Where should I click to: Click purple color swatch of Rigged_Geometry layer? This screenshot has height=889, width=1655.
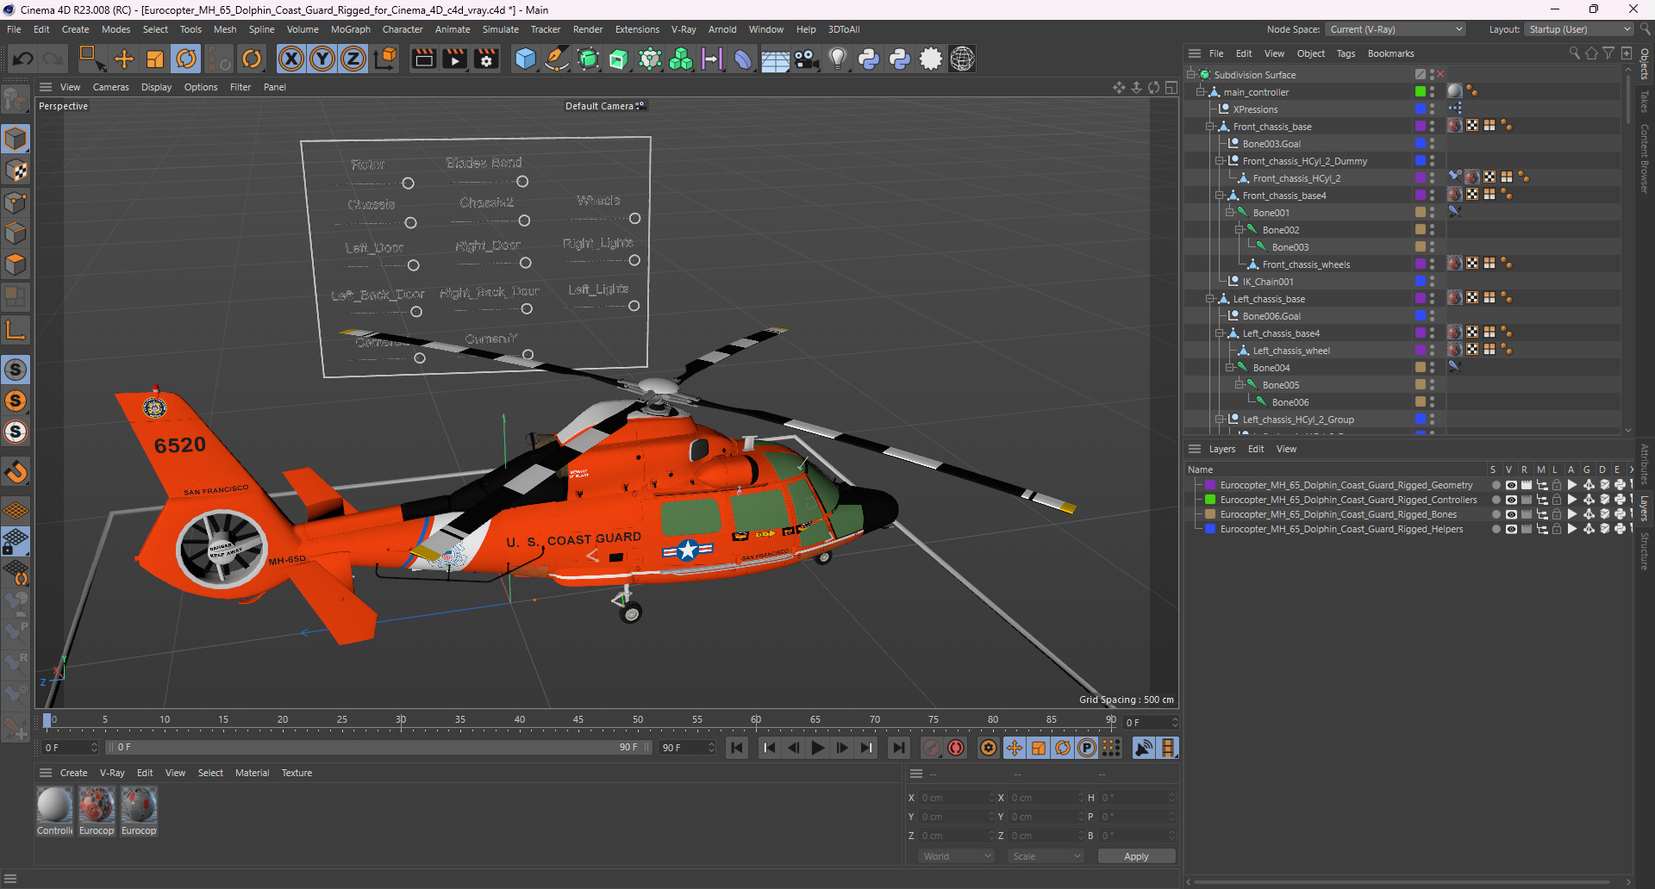pyautogui.click(x=1210, y=485)
